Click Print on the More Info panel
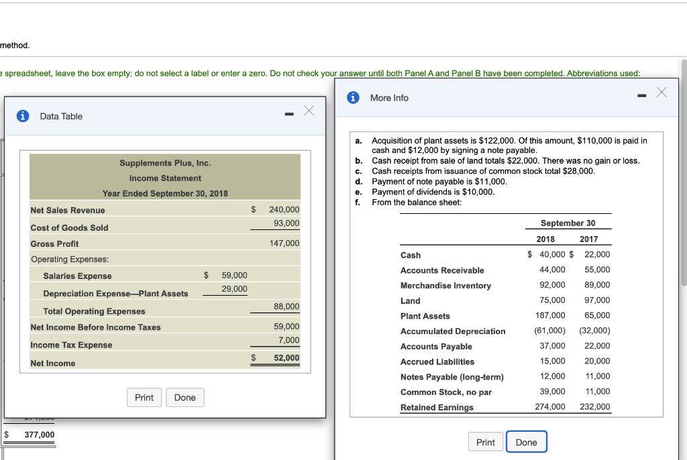687x460 pixels. click(x=485, y=442)
